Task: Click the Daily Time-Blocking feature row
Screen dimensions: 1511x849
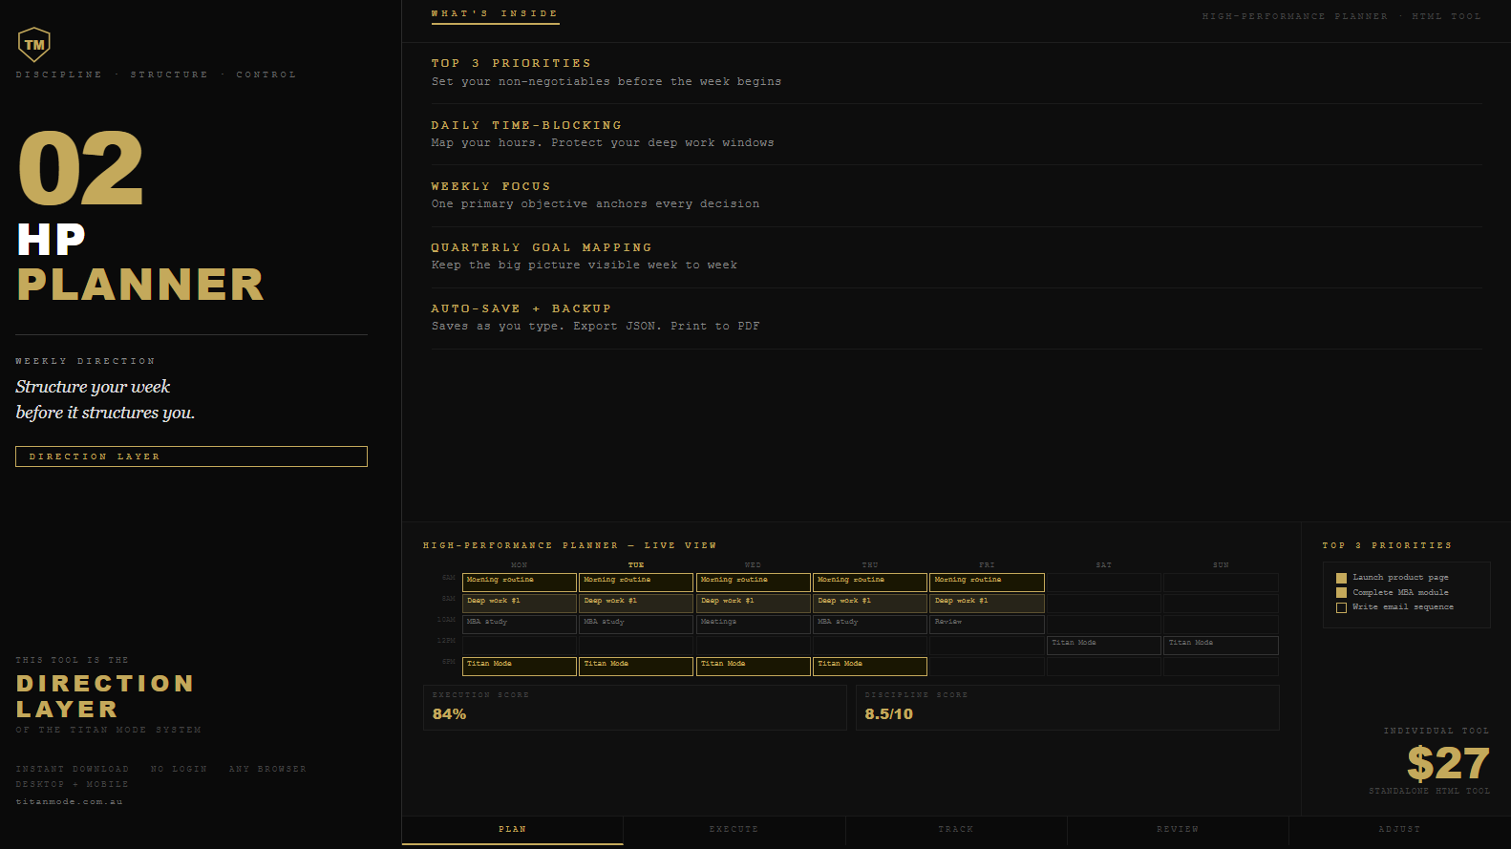Action: pyautogui.click(x=956, y=134)
